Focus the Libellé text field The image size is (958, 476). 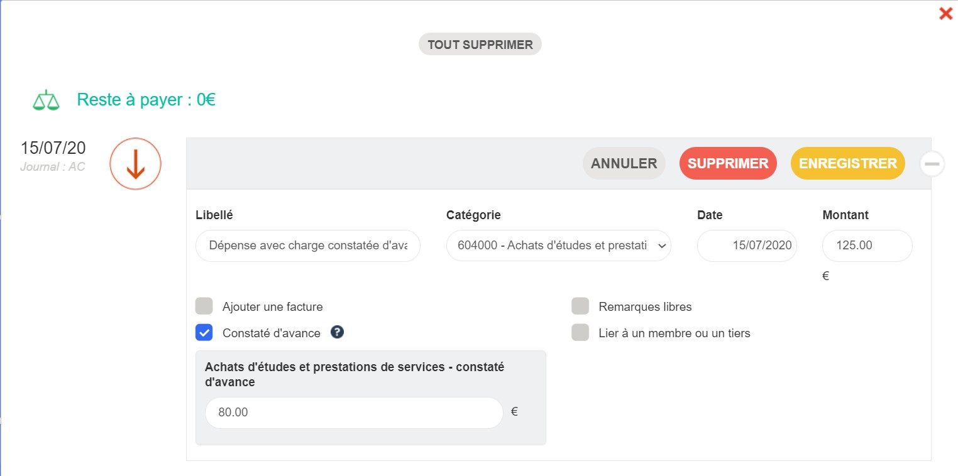click(308, 246)
